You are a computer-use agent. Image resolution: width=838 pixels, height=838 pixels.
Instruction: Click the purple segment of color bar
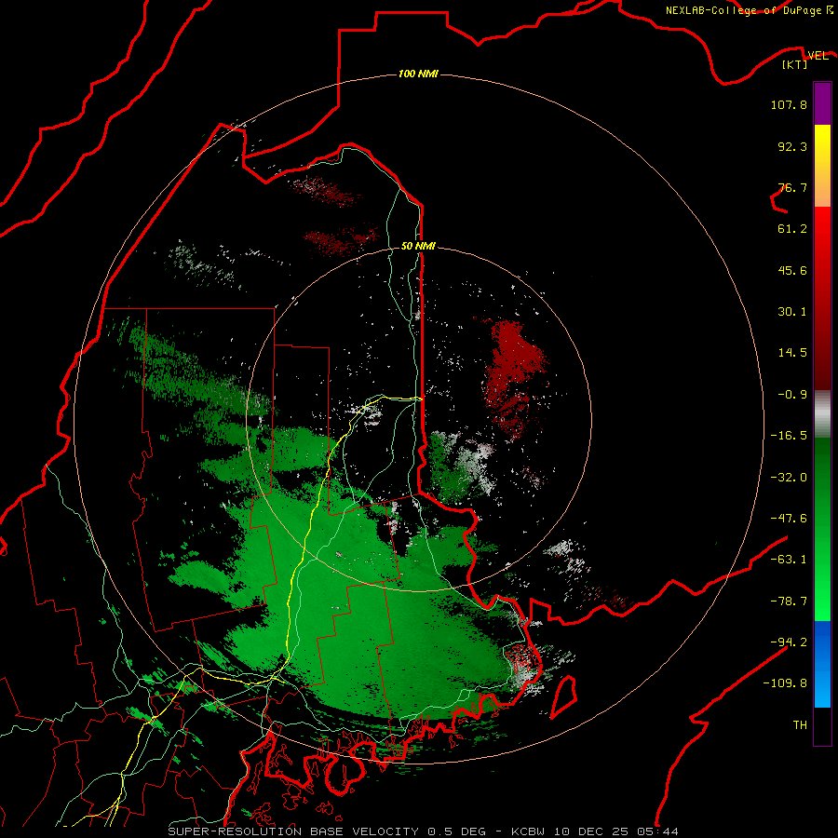[x=822, y=104]
